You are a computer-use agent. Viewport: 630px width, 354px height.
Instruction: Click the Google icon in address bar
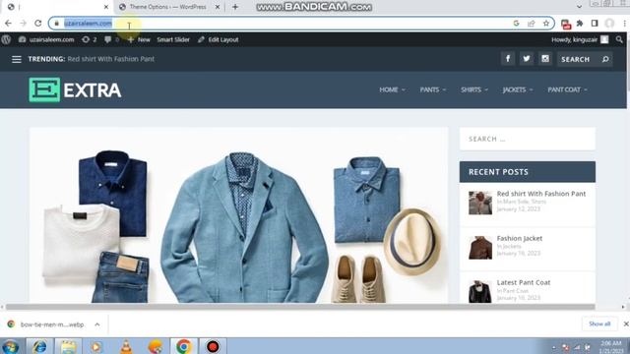tap(516, 24)
